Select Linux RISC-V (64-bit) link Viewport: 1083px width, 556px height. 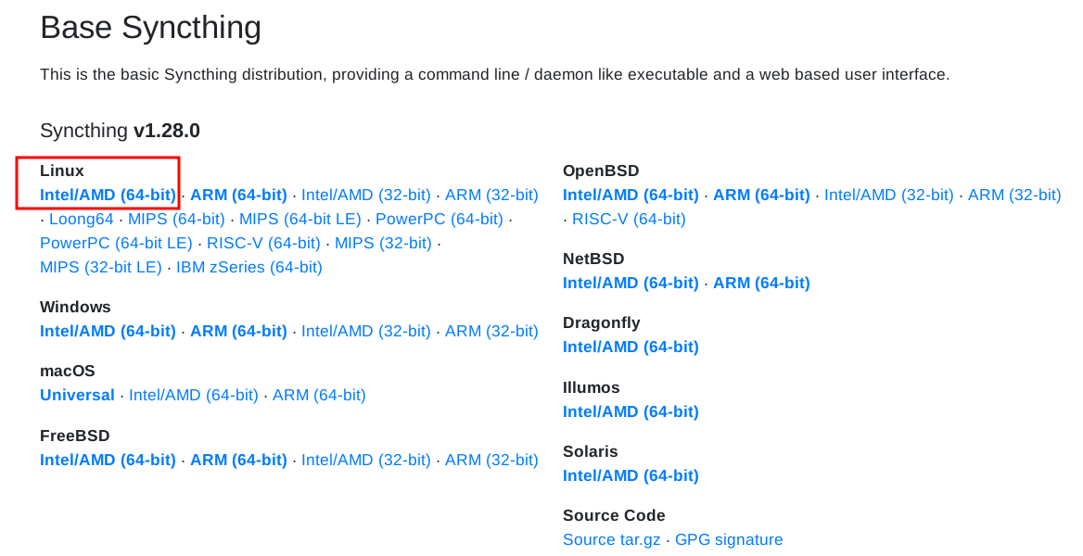(x=263, y=243)
